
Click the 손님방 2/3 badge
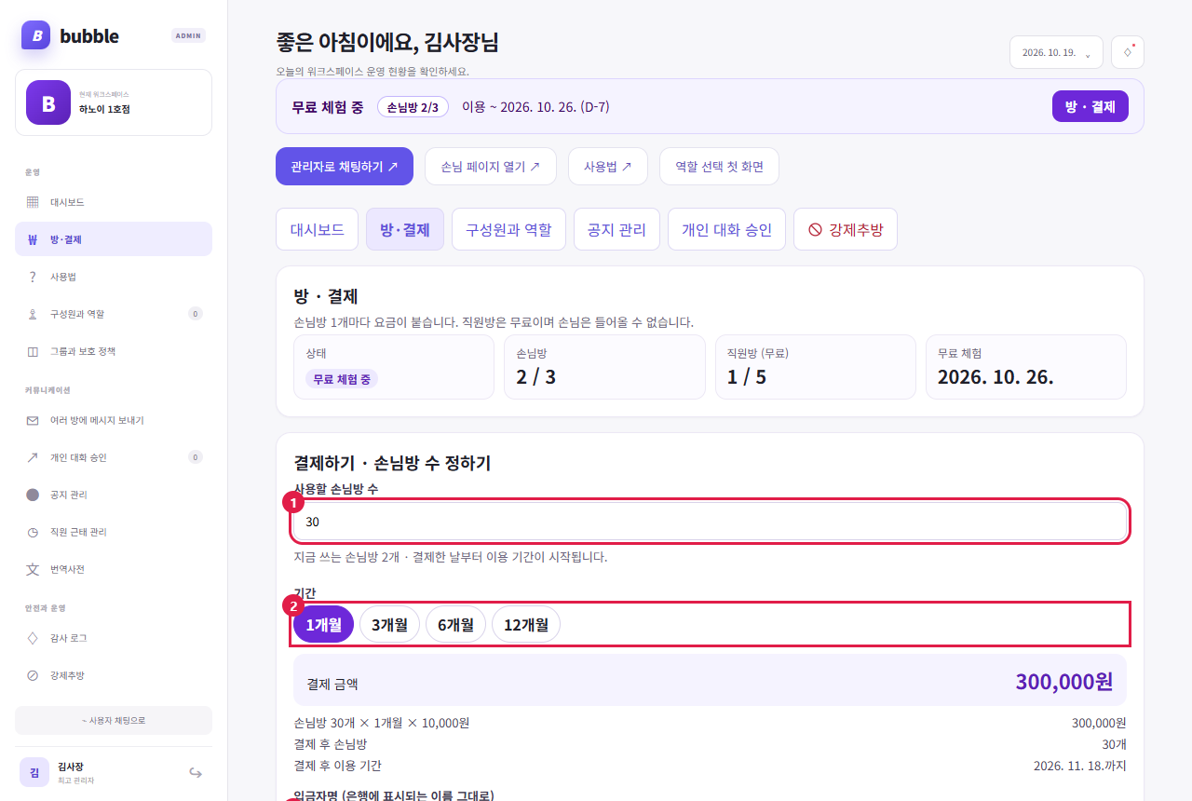pyautogui.click(x=413, y=107)
